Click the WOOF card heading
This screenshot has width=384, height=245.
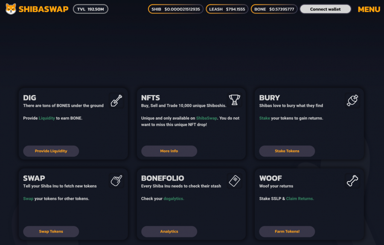271,178
